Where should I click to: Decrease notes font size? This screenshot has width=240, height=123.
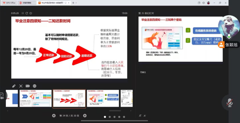point(145,116)
